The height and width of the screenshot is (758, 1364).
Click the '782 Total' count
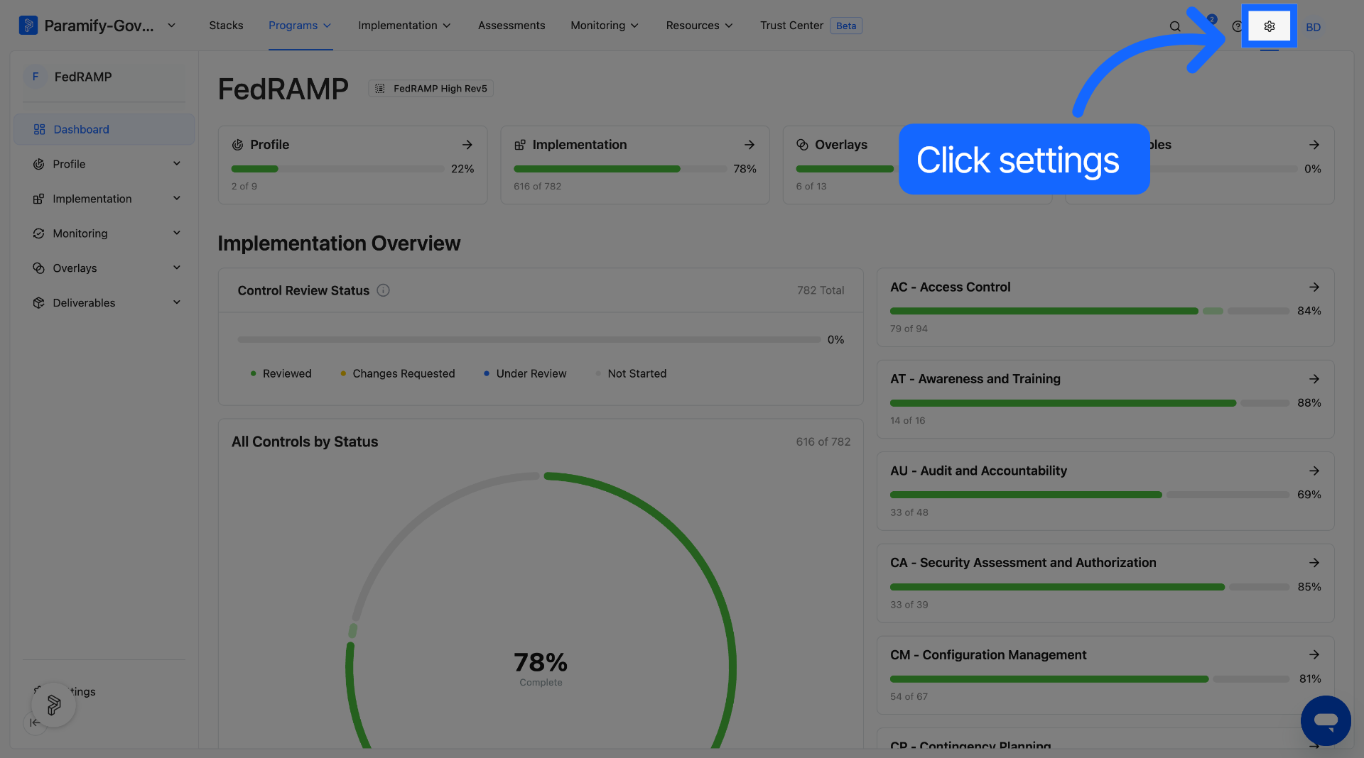click(x=820, y=290)
